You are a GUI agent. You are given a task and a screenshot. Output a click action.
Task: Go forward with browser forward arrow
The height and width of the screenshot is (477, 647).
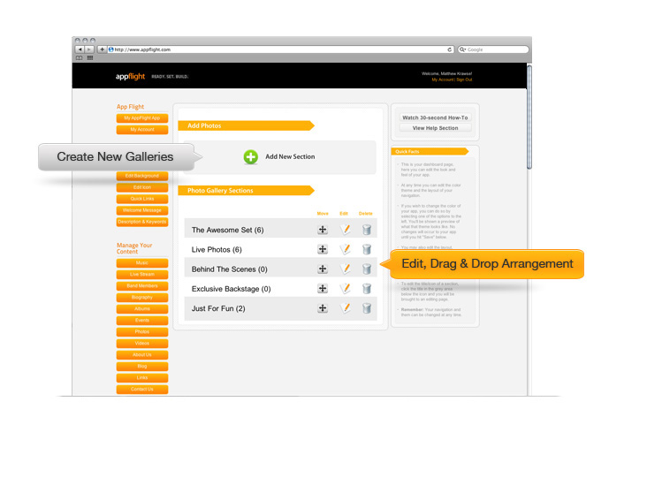pyautogui.click(x=89, y=49)
